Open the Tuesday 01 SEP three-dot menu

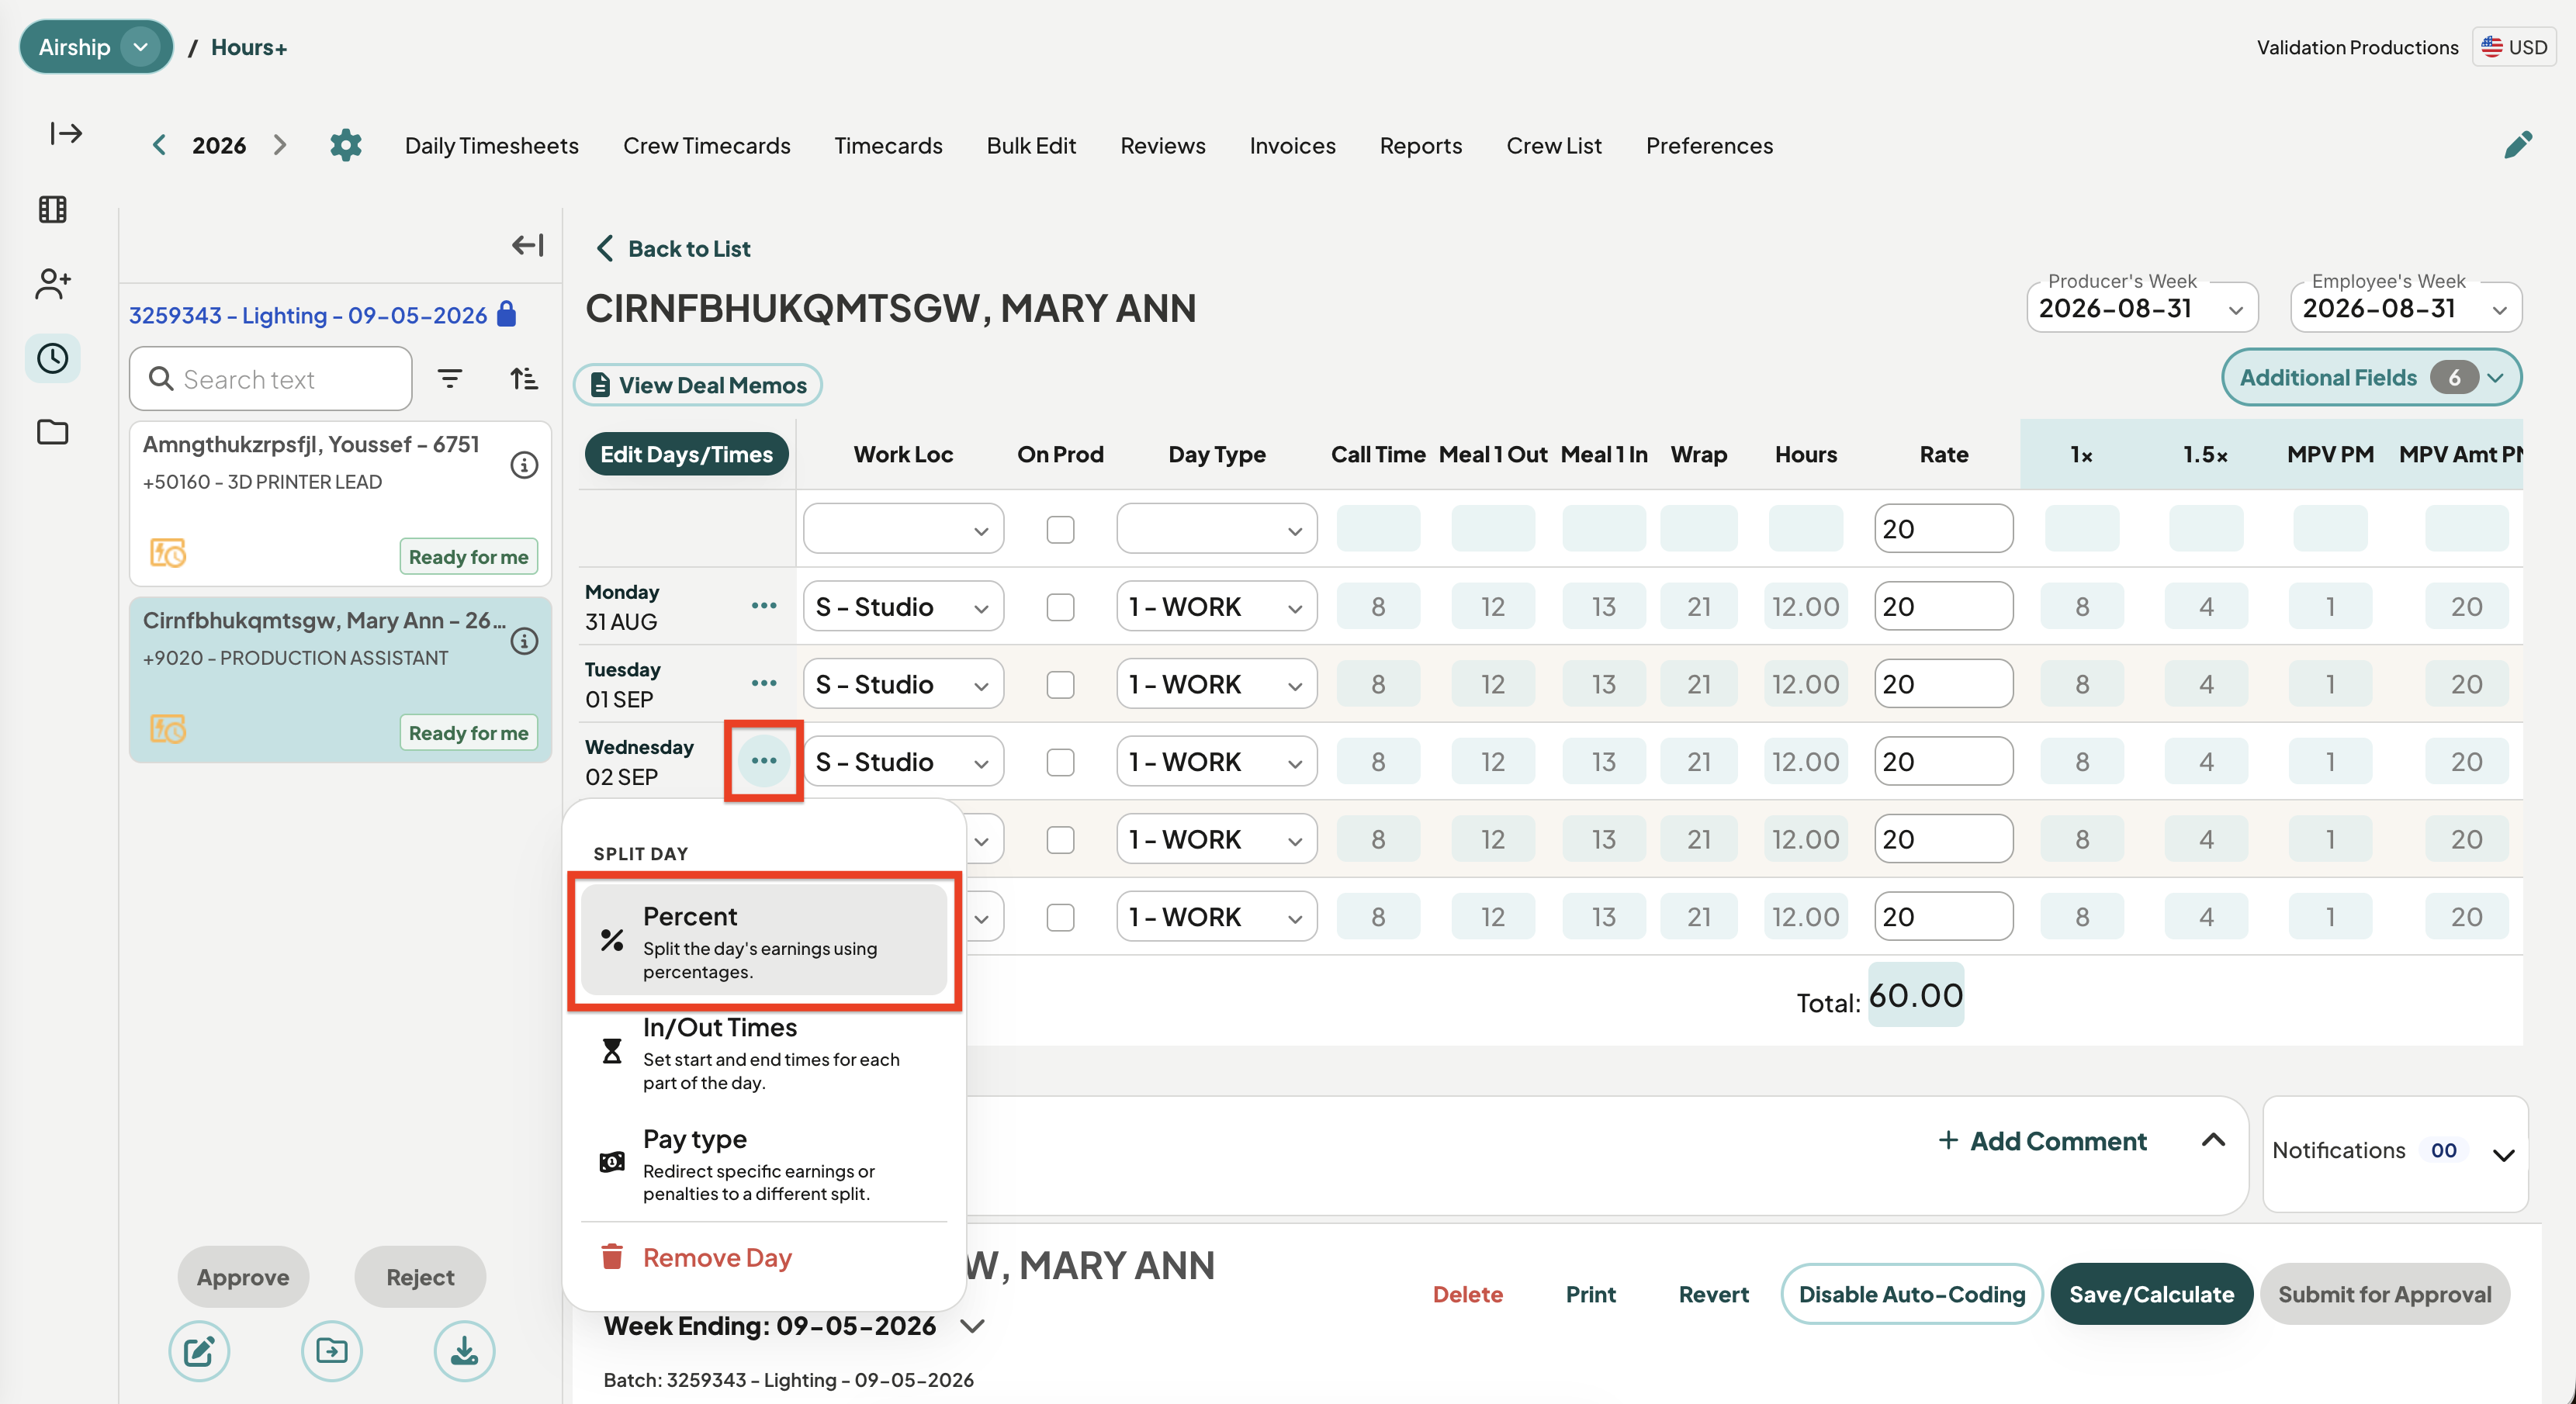pyautogui.click(x=764, y=683)
